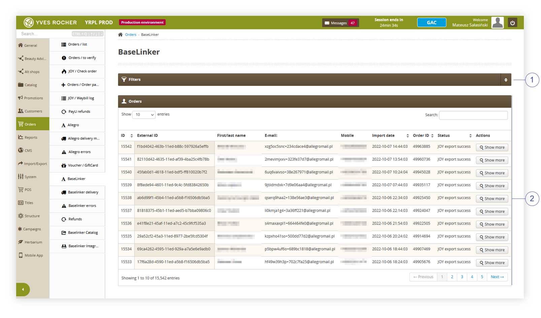Show more for order 15541
Viewport: 541px width, 318px height.
[492, 160]
